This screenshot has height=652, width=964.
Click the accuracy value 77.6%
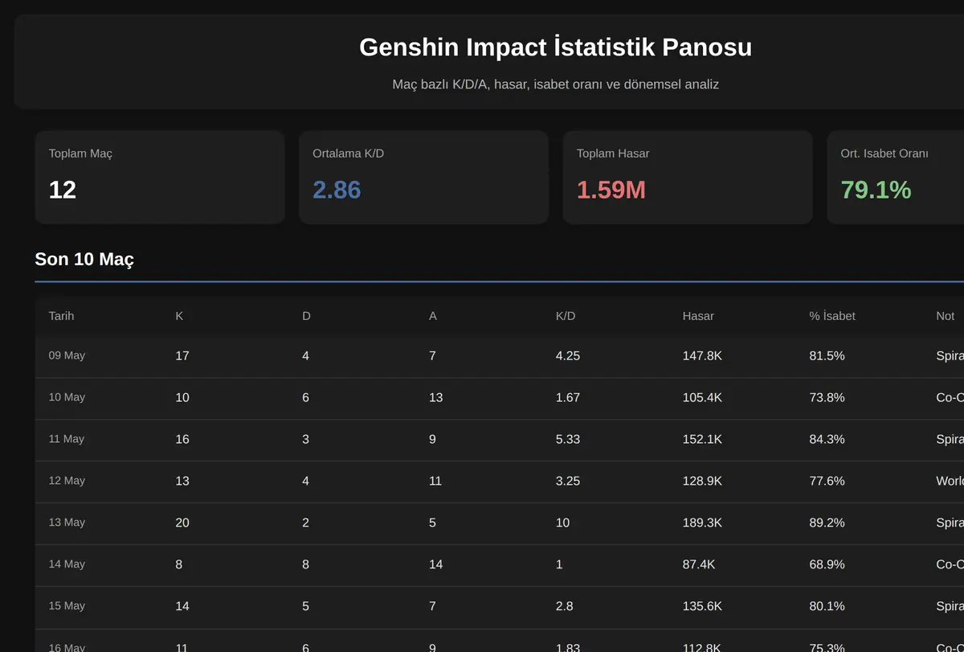827,481
